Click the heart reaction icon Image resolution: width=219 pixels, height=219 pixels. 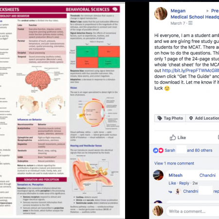tap(161, 150)
